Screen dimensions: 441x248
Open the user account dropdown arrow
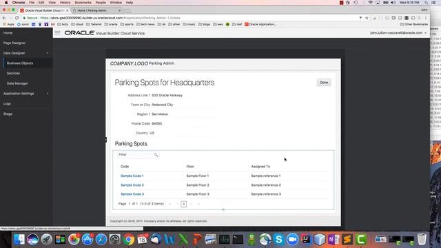pos(425,33)
